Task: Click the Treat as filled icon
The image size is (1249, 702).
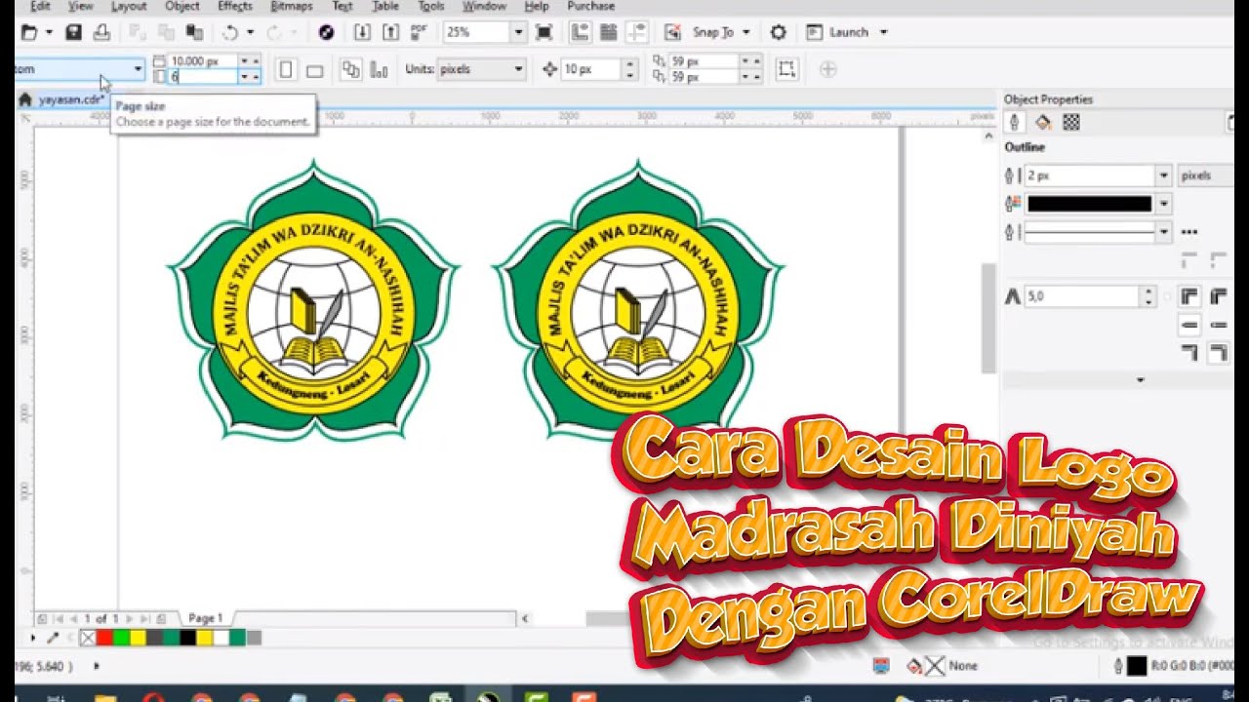Action: [x=786, y=69]
